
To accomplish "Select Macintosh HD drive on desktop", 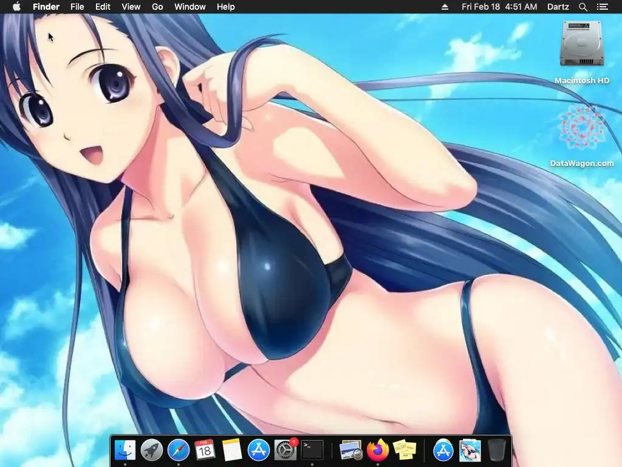I will 582,52.
